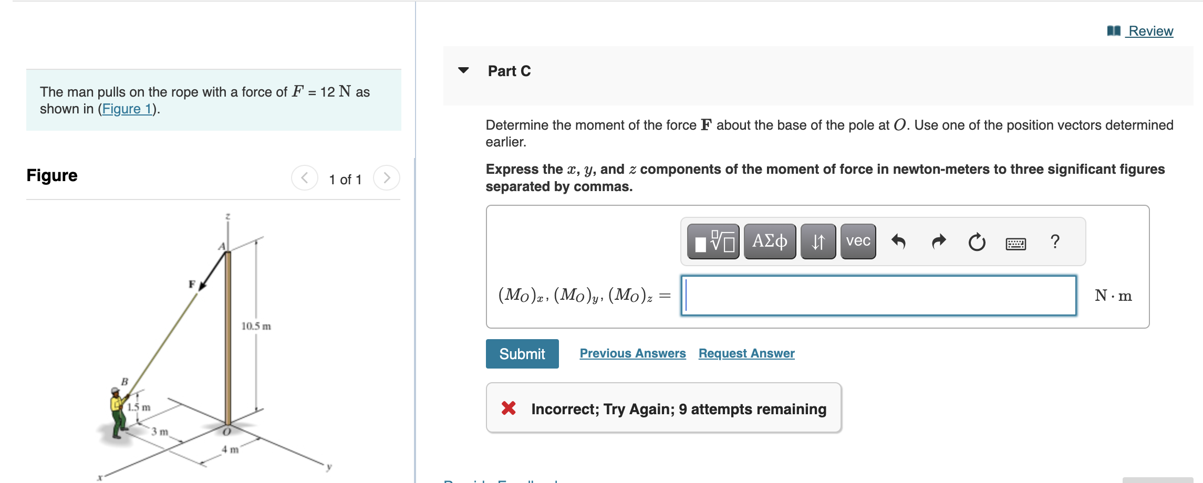
Task: View Previous Answers
Action: coord(632,353)
